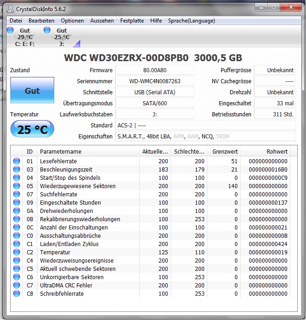
Task: Select raw value 0000000016B0
Action: pos(268,170)
